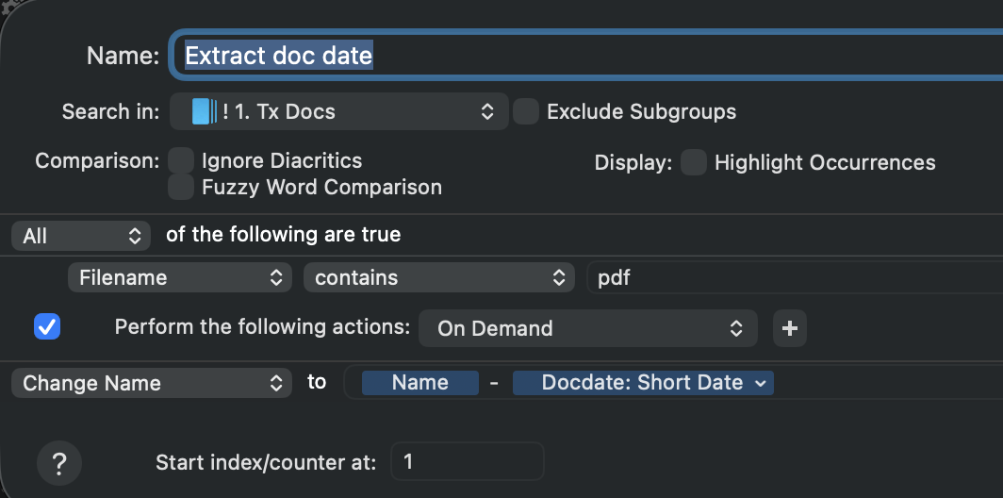Uncheck the Perform the following actions checkbox
The height and width of the screenshot is (498, 1003).
[x=47, y=327]
